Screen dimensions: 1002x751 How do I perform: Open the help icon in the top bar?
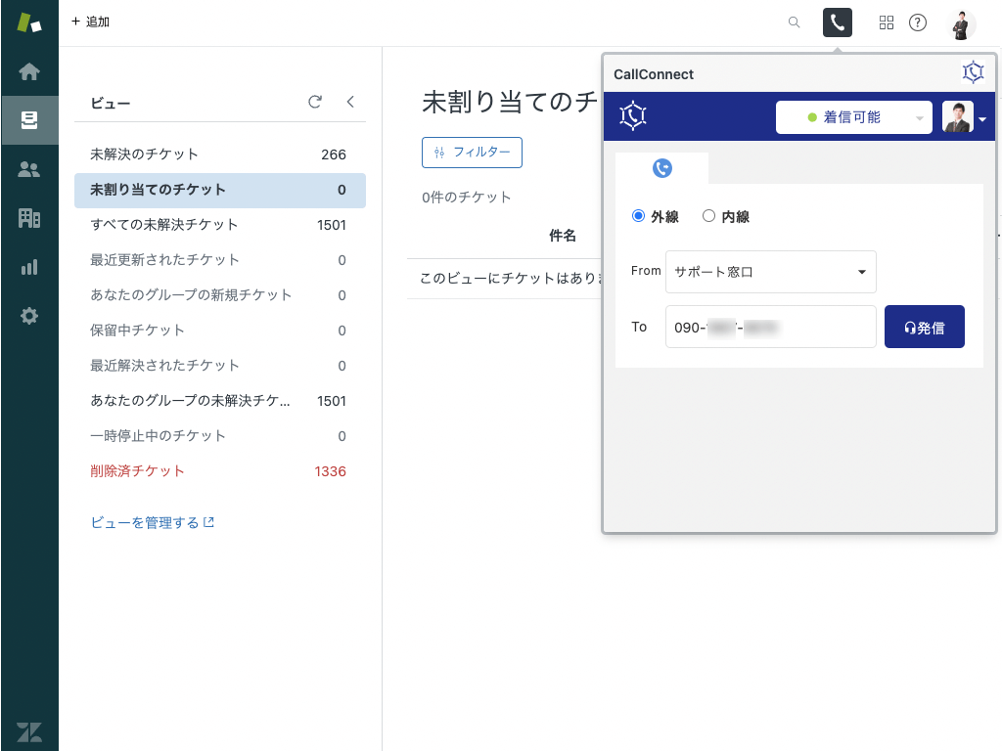point(918,22)
